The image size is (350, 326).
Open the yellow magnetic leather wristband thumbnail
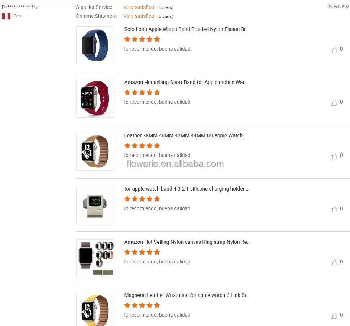pyautogui.click(x=95, y=310)
